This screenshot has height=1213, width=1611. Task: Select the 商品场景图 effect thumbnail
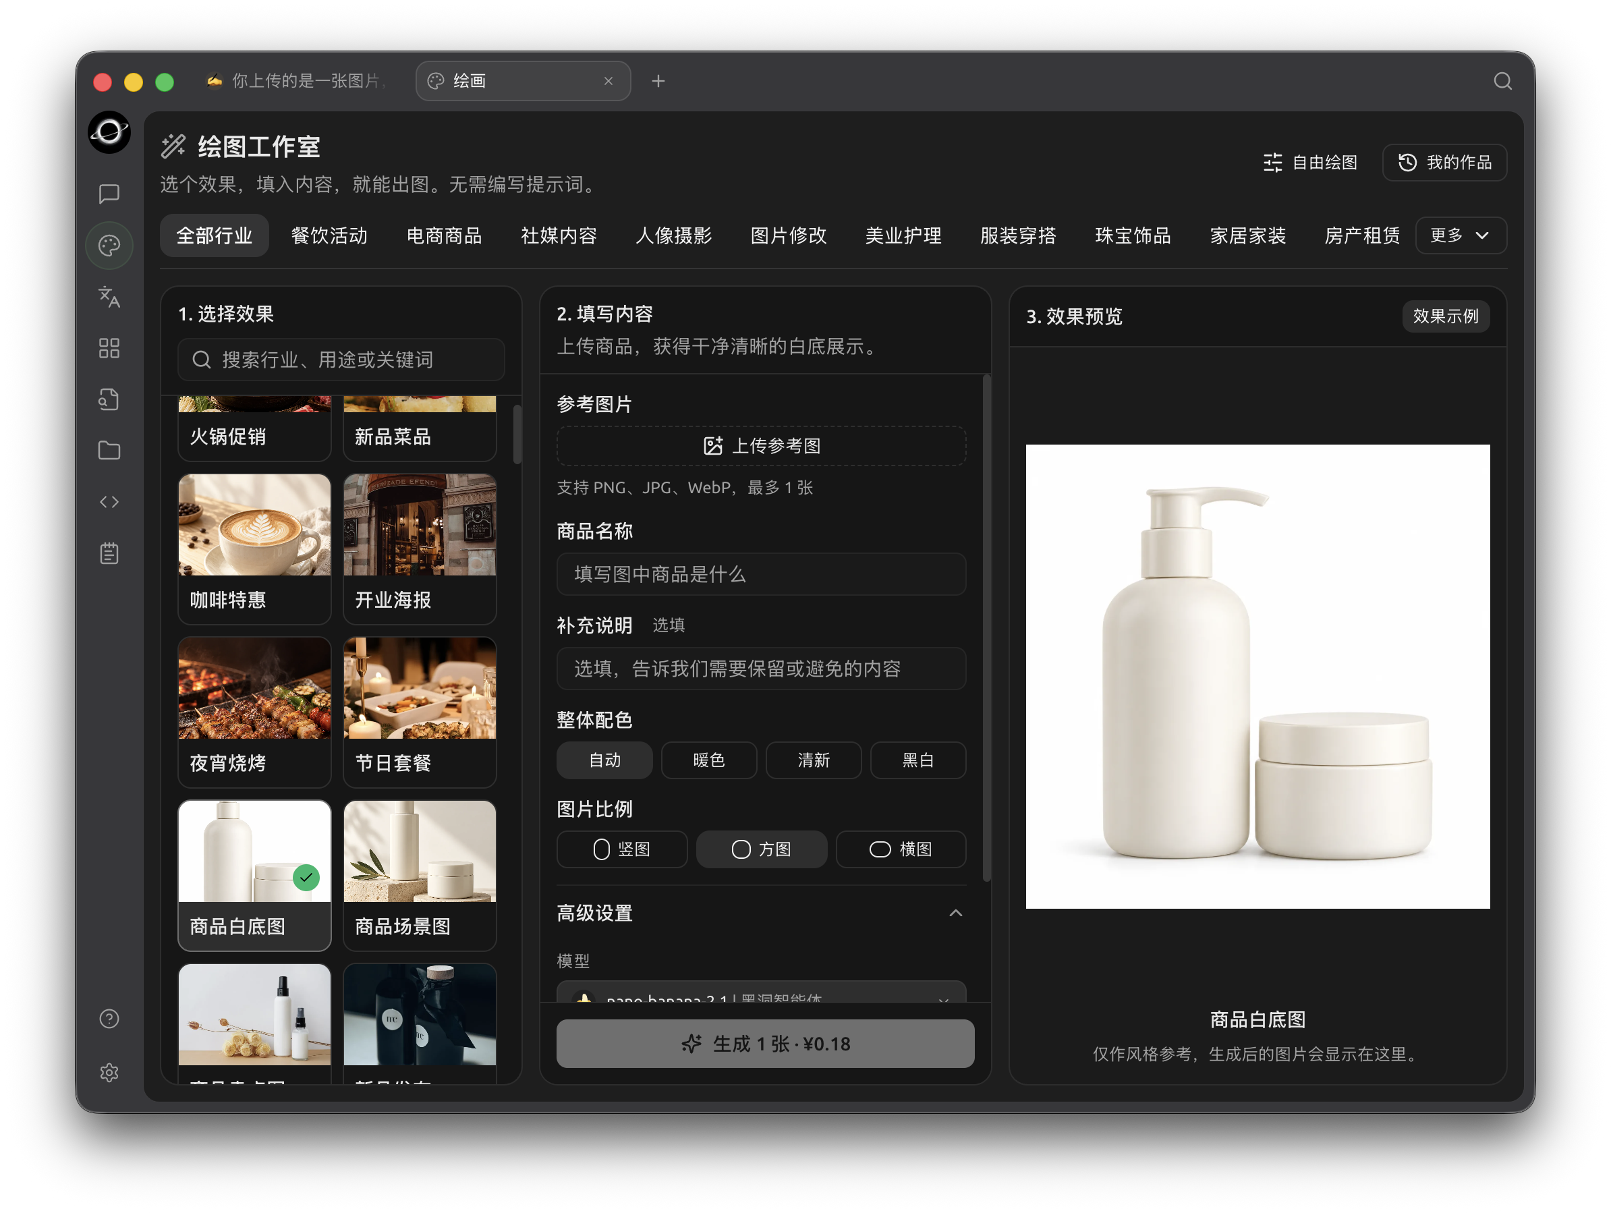[x=420, y=876]
